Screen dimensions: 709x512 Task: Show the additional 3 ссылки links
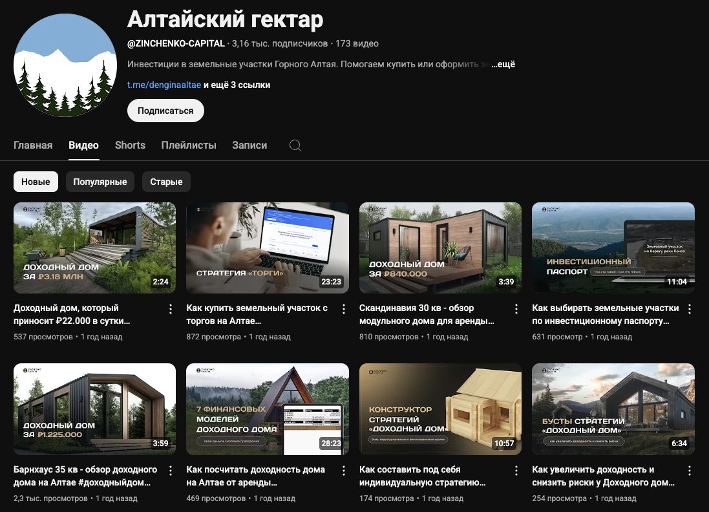point(237,85)
